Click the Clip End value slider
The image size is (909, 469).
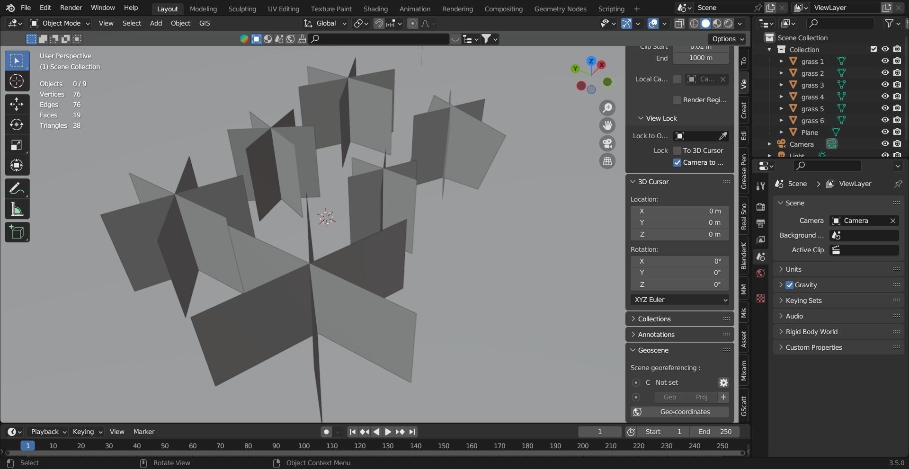coord(701,58)
